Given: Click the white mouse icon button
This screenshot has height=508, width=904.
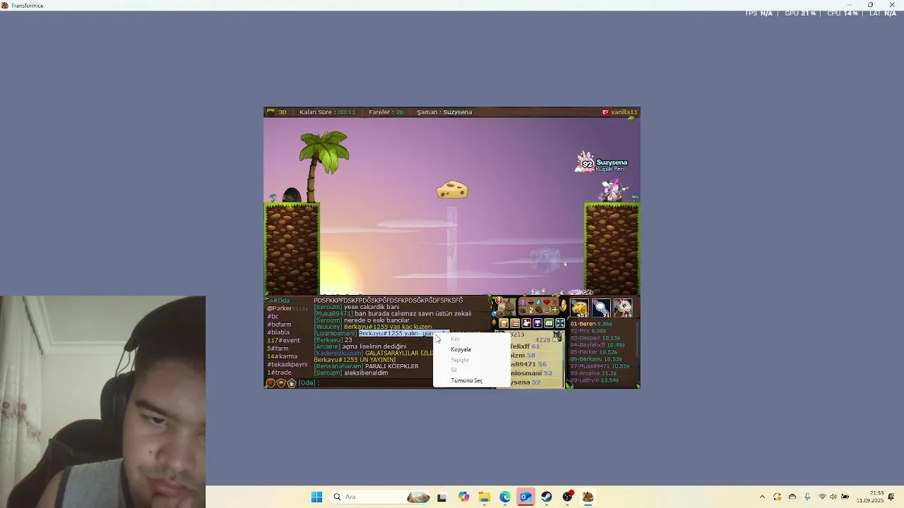Looking at the screenshot, I should coord(526,323).
